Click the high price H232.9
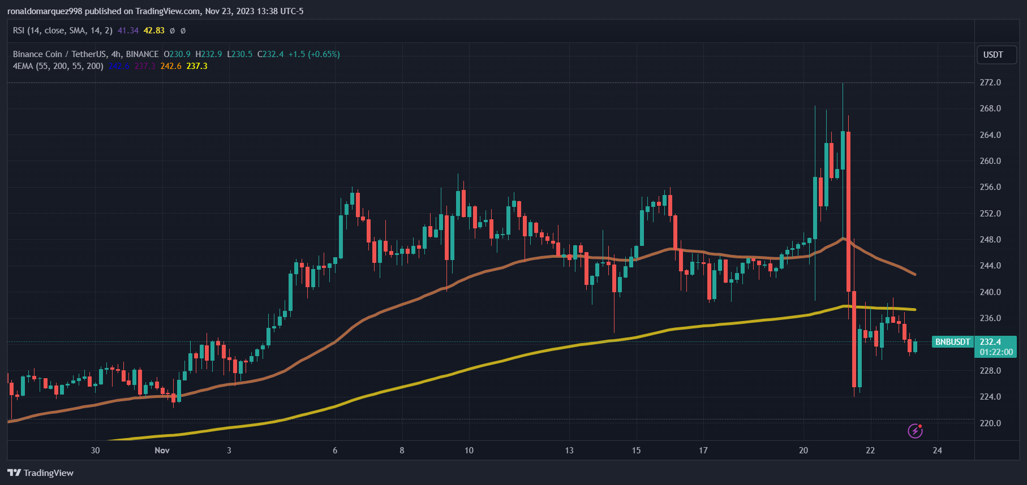Viewport: 1027px width, 485px height. tap(209, 54)
